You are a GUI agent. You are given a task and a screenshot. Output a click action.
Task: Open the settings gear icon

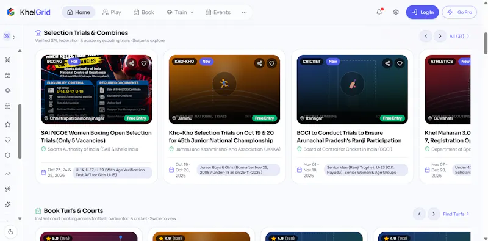396,12
